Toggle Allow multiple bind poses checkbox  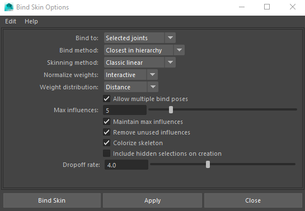coord(106,99)
